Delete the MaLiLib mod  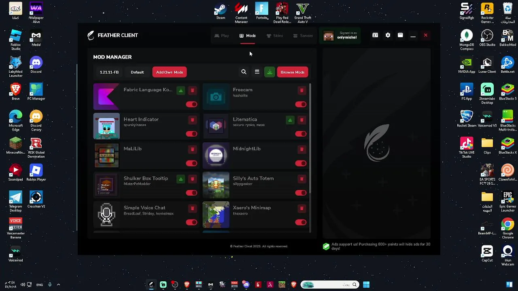tap(192, 150)
